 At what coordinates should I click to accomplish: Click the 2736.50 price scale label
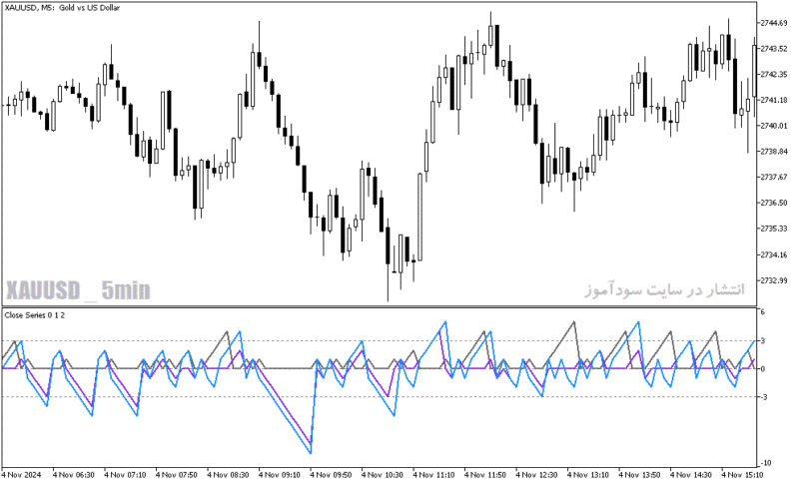coord(774,203)
